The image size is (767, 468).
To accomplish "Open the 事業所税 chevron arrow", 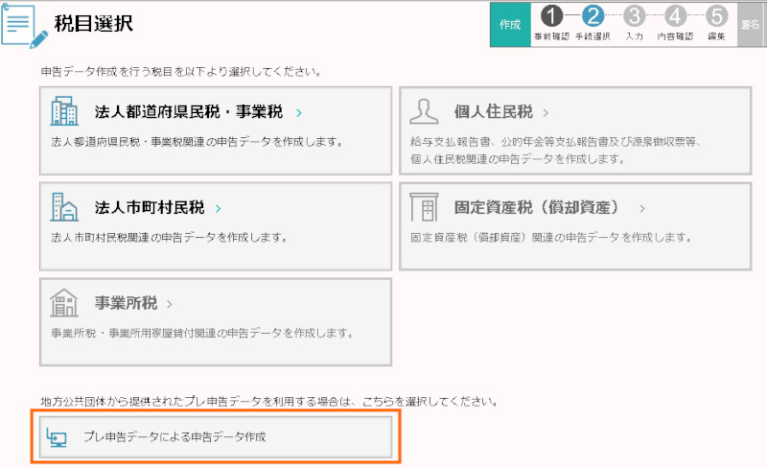I will click(x=170, y=304).
